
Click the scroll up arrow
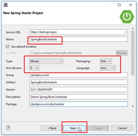coord(133,29)
